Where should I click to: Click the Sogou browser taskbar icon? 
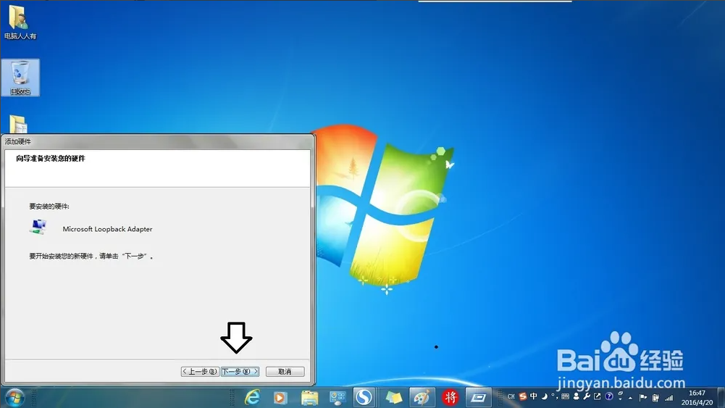tap(364, 397)
